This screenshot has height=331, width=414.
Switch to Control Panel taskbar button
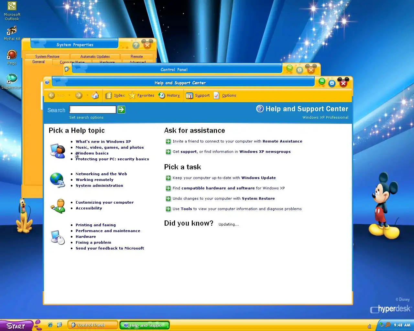[x=93, y=325]
